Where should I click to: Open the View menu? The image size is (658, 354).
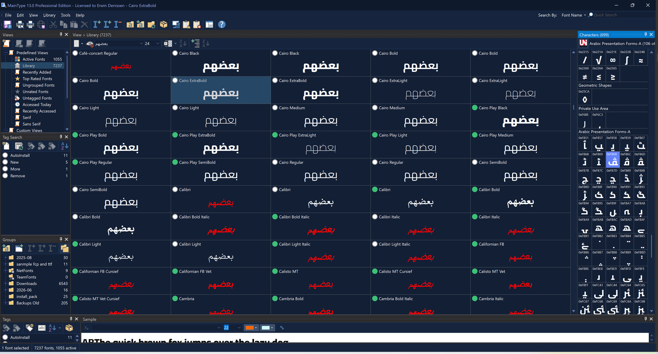point(34,15)
